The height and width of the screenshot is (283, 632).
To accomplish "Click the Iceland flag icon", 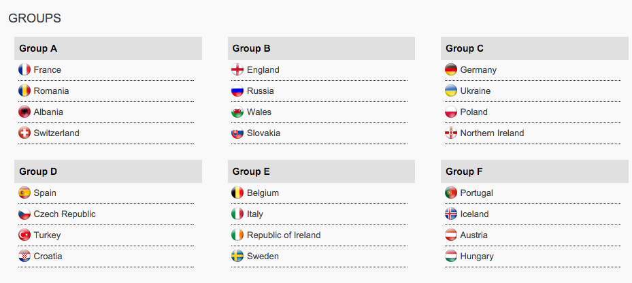I will click(x=450, y=214).
